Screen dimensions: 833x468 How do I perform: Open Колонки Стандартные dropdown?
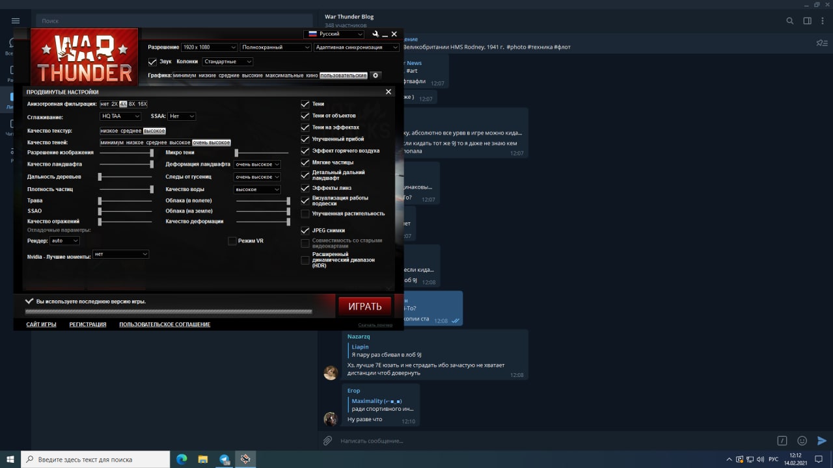click(227, 62)
